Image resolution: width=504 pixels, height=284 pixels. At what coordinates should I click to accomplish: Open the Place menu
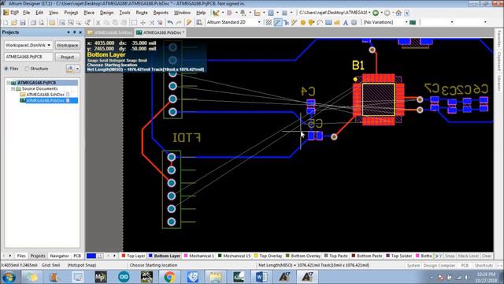89,13
